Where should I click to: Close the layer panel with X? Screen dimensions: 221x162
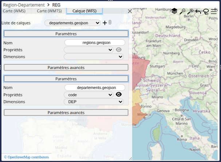130,11
